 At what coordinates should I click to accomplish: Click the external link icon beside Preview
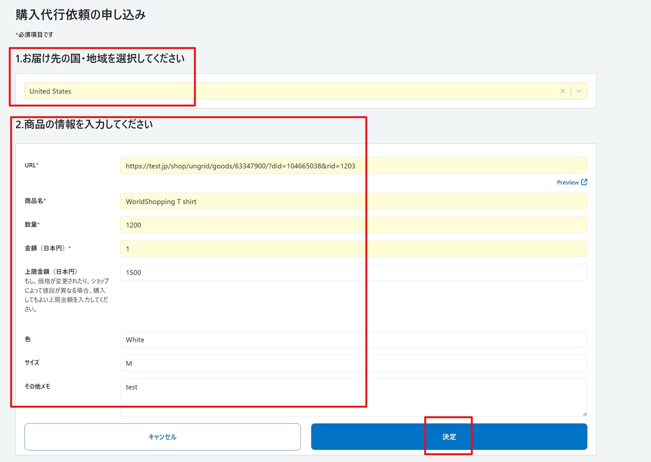click(x=584, y=182)
